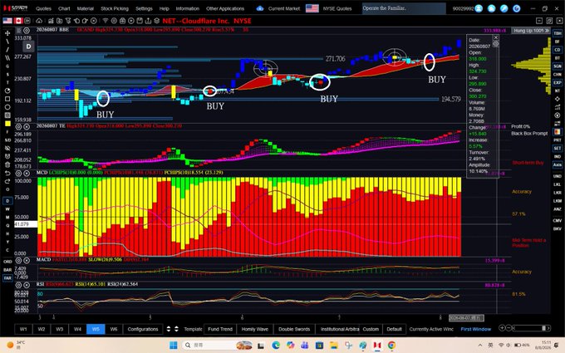Viewport: 565px width, 353px height.
Task: Toggle the ORD option in left sidebar
Action: pyautogui.click(x=7, y=262)
